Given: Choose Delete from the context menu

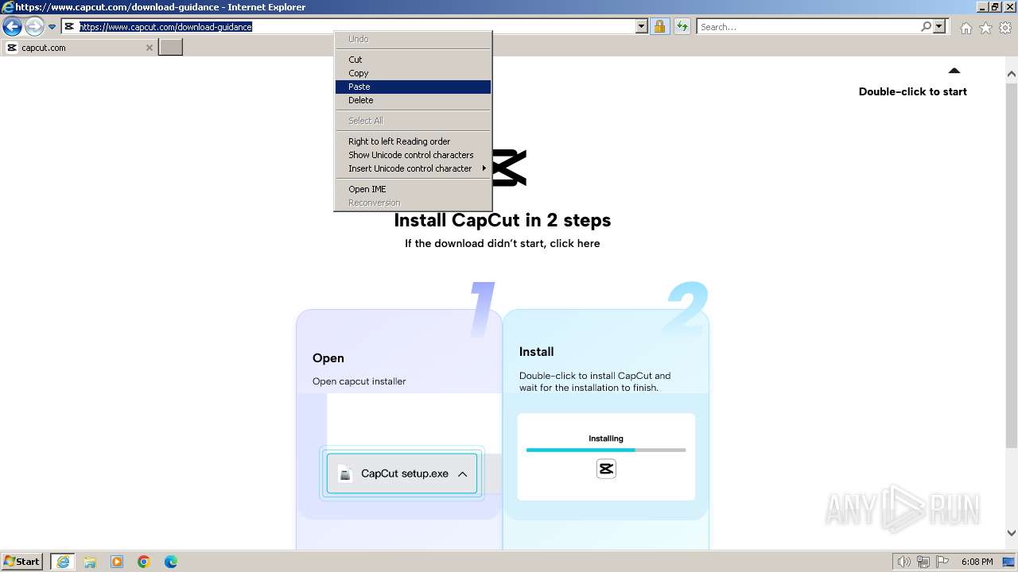Looking at the screenshot, I should 413,100.
